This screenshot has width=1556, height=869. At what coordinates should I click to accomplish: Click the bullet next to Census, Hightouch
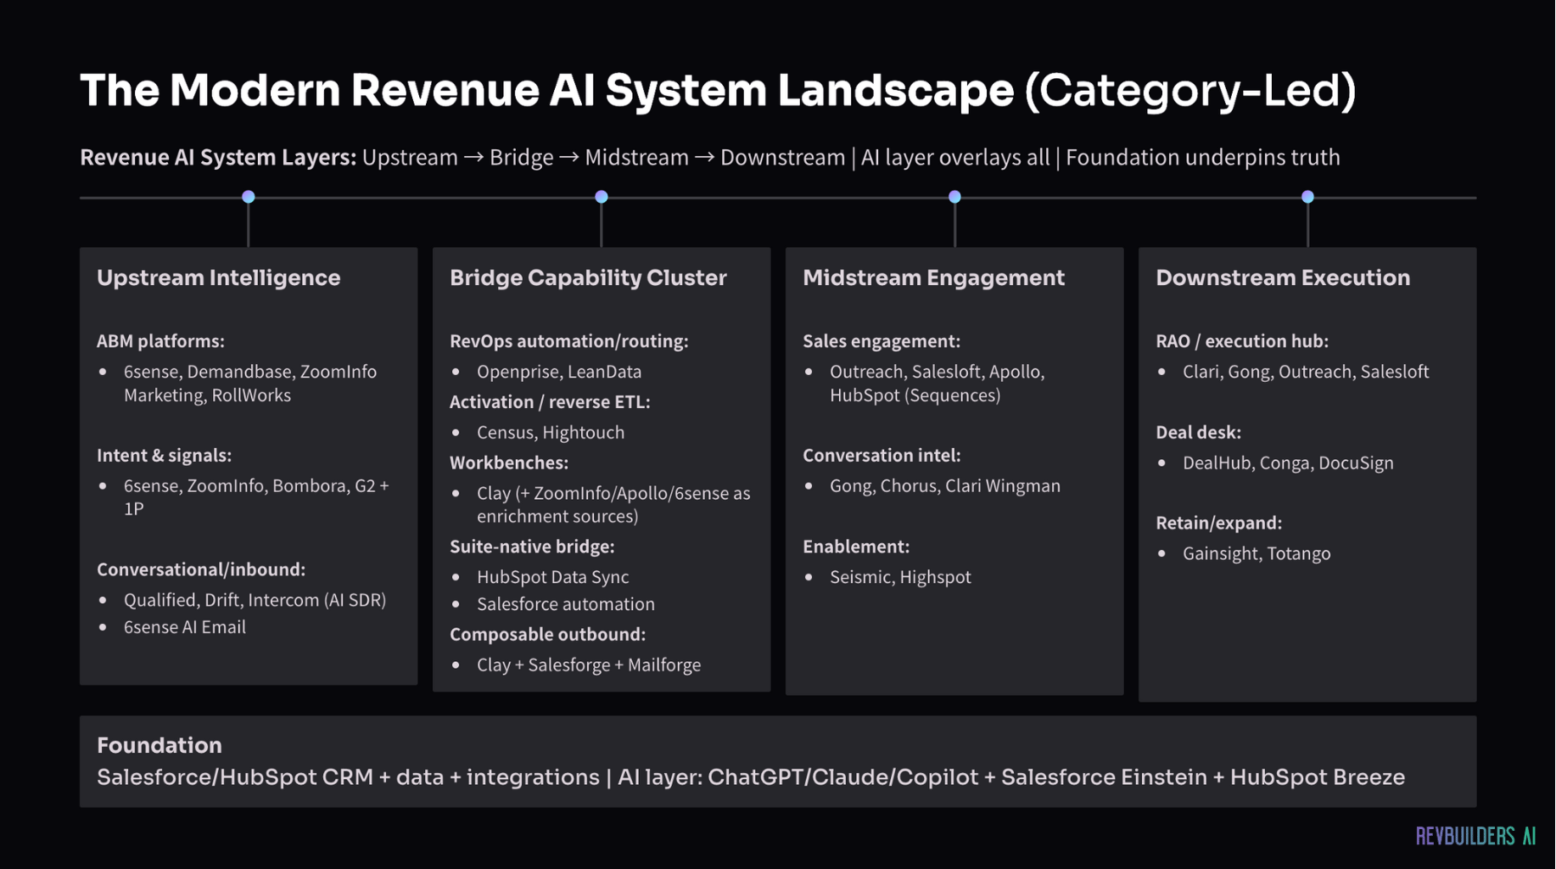pos(456,433)
